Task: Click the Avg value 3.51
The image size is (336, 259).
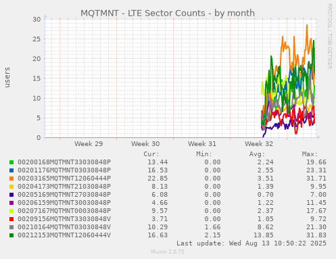Action: coord(266,179)
